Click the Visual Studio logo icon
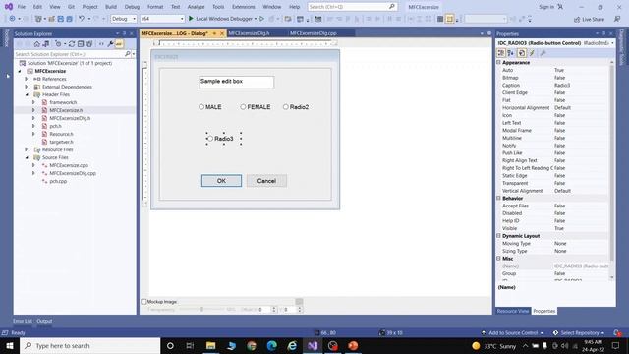This screenshot has width=629, height=354. point(8,7)
